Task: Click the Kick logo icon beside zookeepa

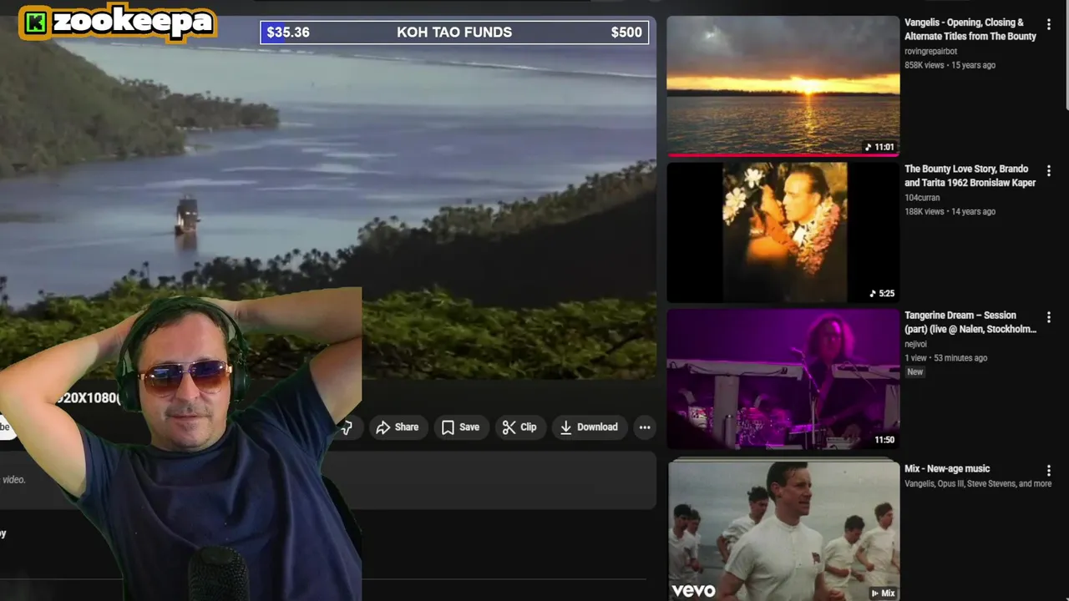Action: [x=35, y=23]
